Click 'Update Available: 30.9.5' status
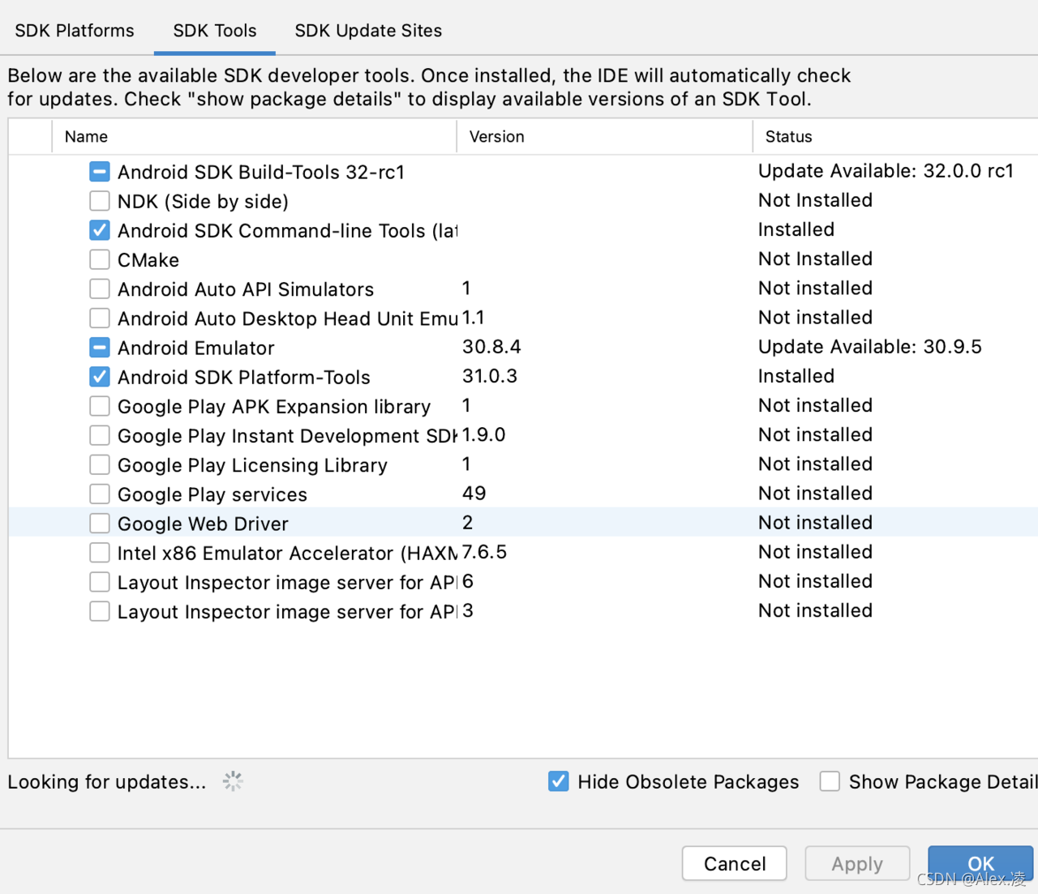 (x=870, y=347)
